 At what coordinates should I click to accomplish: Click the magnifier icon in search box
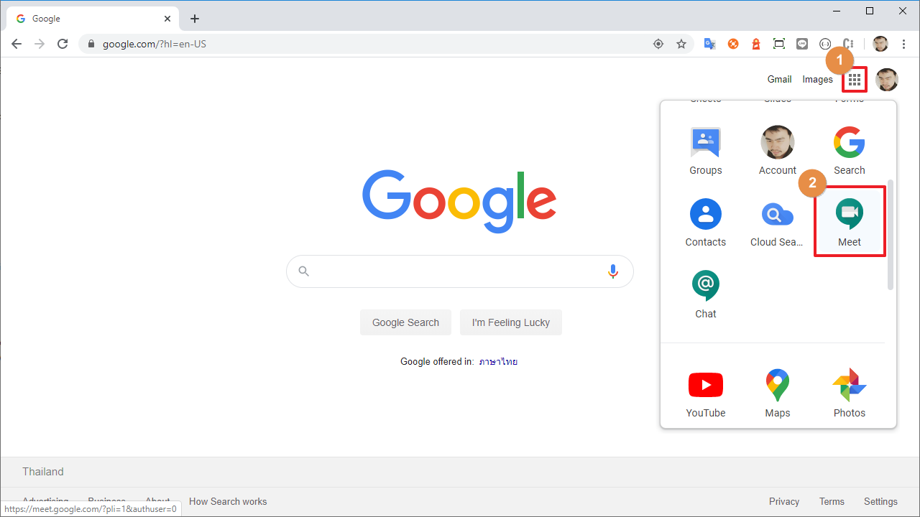303,271
